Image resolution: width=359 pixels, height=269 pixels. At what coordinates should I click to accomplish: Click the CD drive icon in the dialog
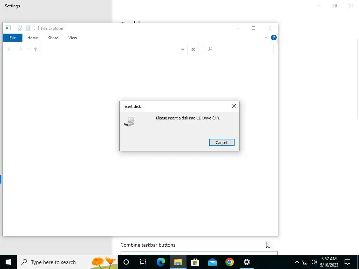click(x=129, y=122)
